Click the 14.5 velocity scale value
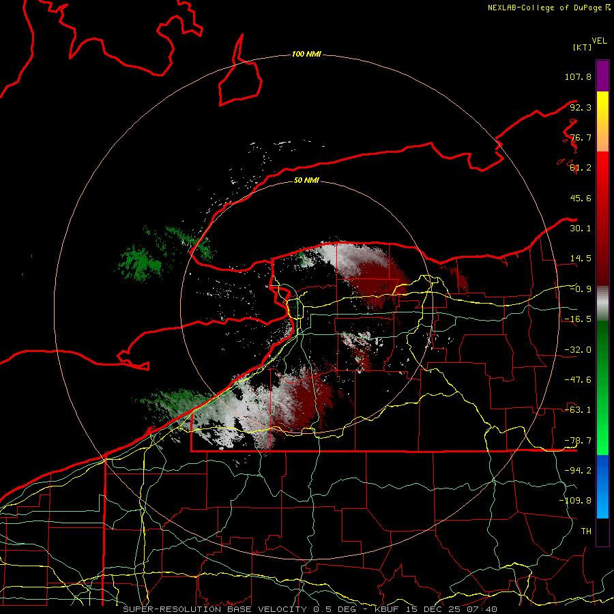This screenshot has height=614, width=614. coord(581,259)
